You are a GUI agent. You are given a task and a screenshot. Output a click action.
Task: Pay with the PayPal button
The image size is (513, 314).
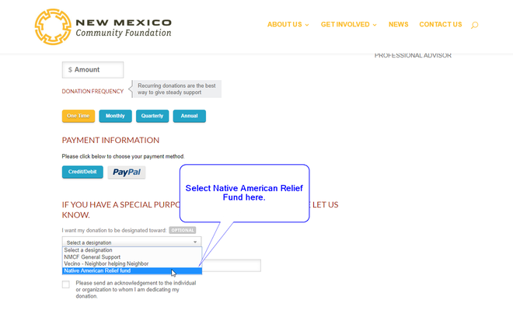[x=126, y=173]
